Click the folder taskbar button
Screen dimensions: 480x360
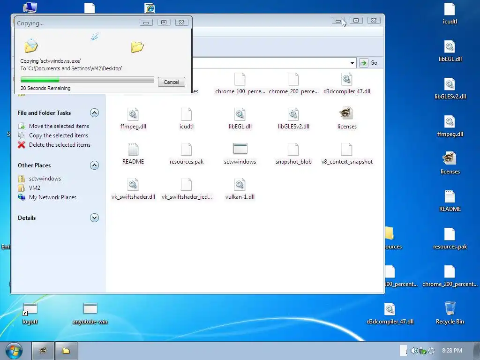click(x=66, y=351)
